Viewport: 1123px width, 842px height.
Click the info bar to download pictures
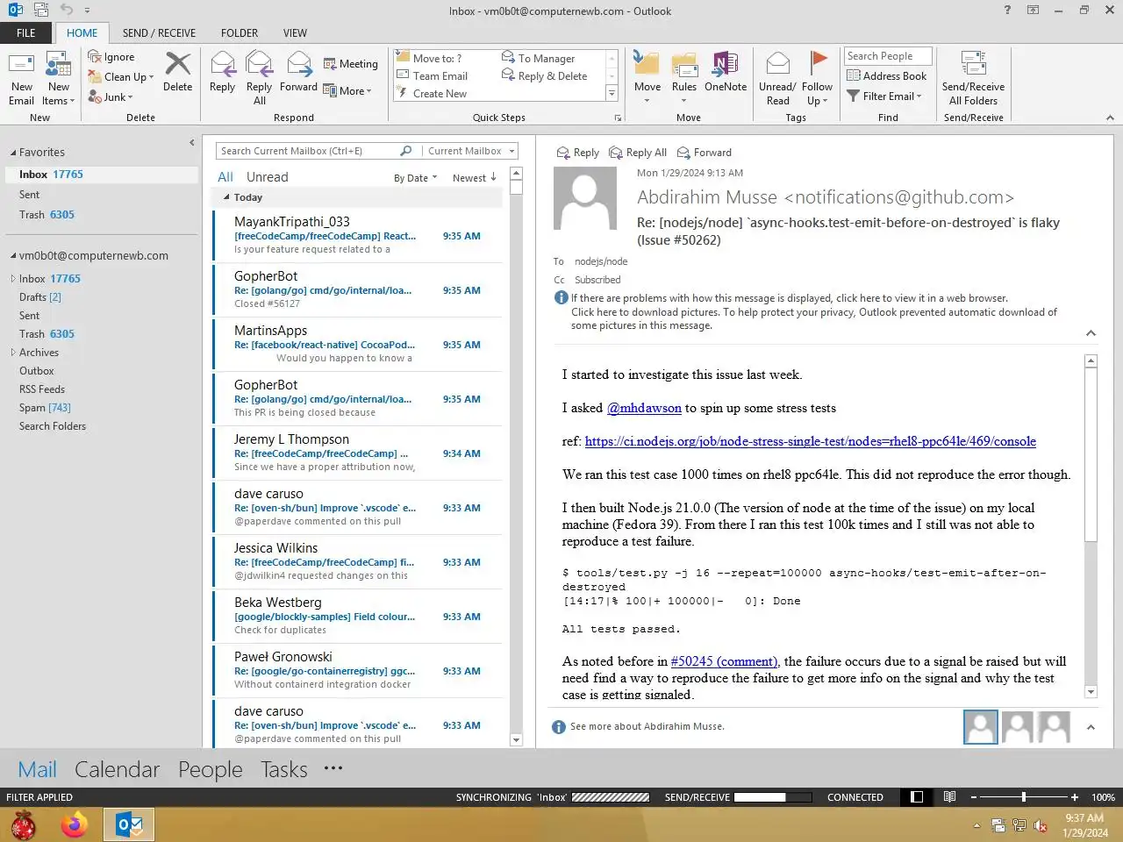click(814, 318)
